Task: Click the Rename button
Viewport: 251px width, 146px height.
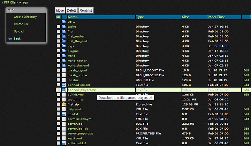Action: pos(86,10)
